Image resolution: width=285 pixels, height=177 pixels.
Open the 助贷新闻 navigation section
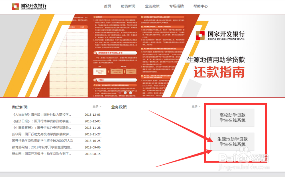tap(128, 6)
